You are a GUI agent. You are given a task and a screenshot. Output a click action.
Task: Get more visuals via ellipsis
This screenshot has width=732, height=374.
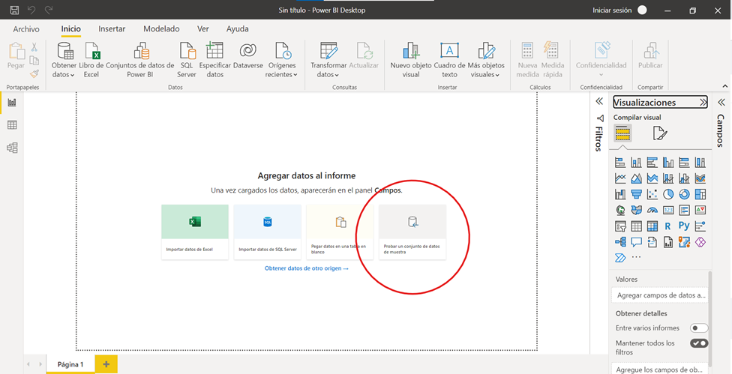pyautogui.click(x=636, y=257)
